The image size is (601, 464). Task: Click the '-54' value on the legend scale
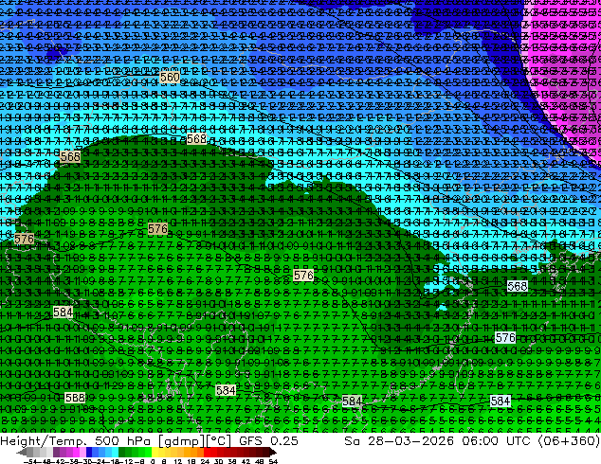click(30, 462)
